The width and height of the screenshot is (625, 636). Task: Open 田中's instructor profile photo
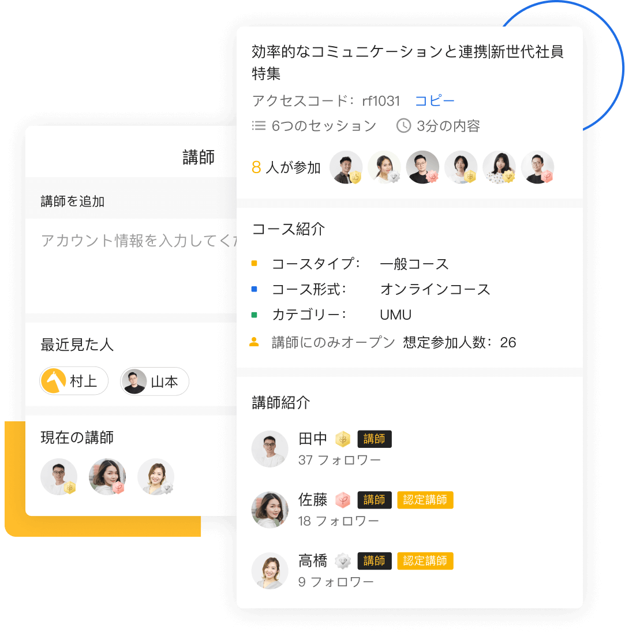[270, 449]
